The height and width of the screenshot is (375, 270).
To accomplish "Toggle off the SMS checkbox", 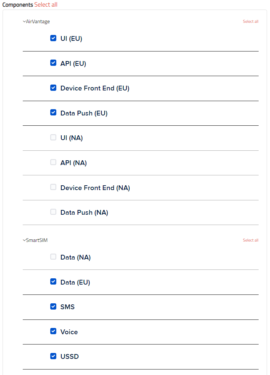I will click(x=53, y=306).
